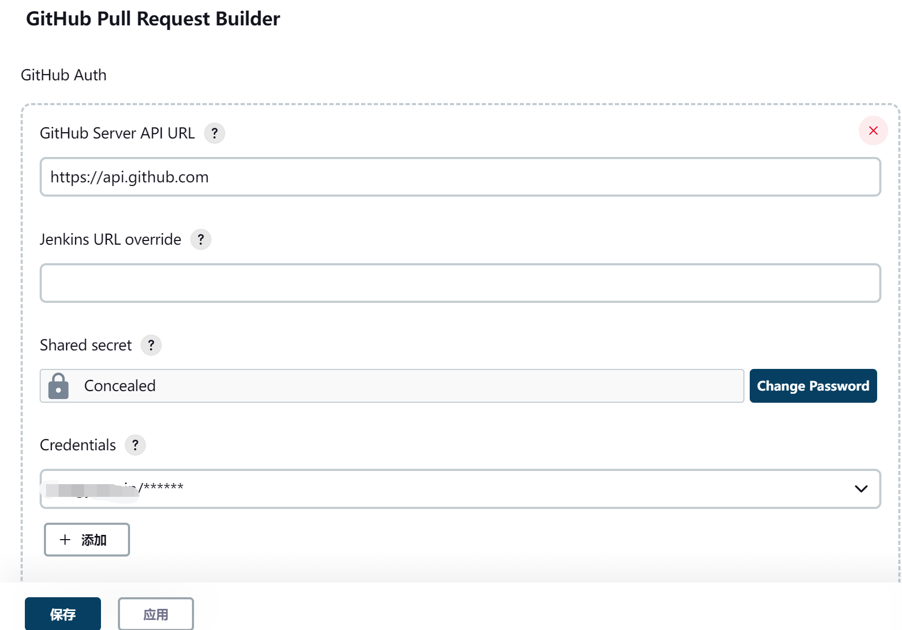The image size is (902, 630).
Task: Focus the GitHub Server API URL field
Action: (460, 177)
